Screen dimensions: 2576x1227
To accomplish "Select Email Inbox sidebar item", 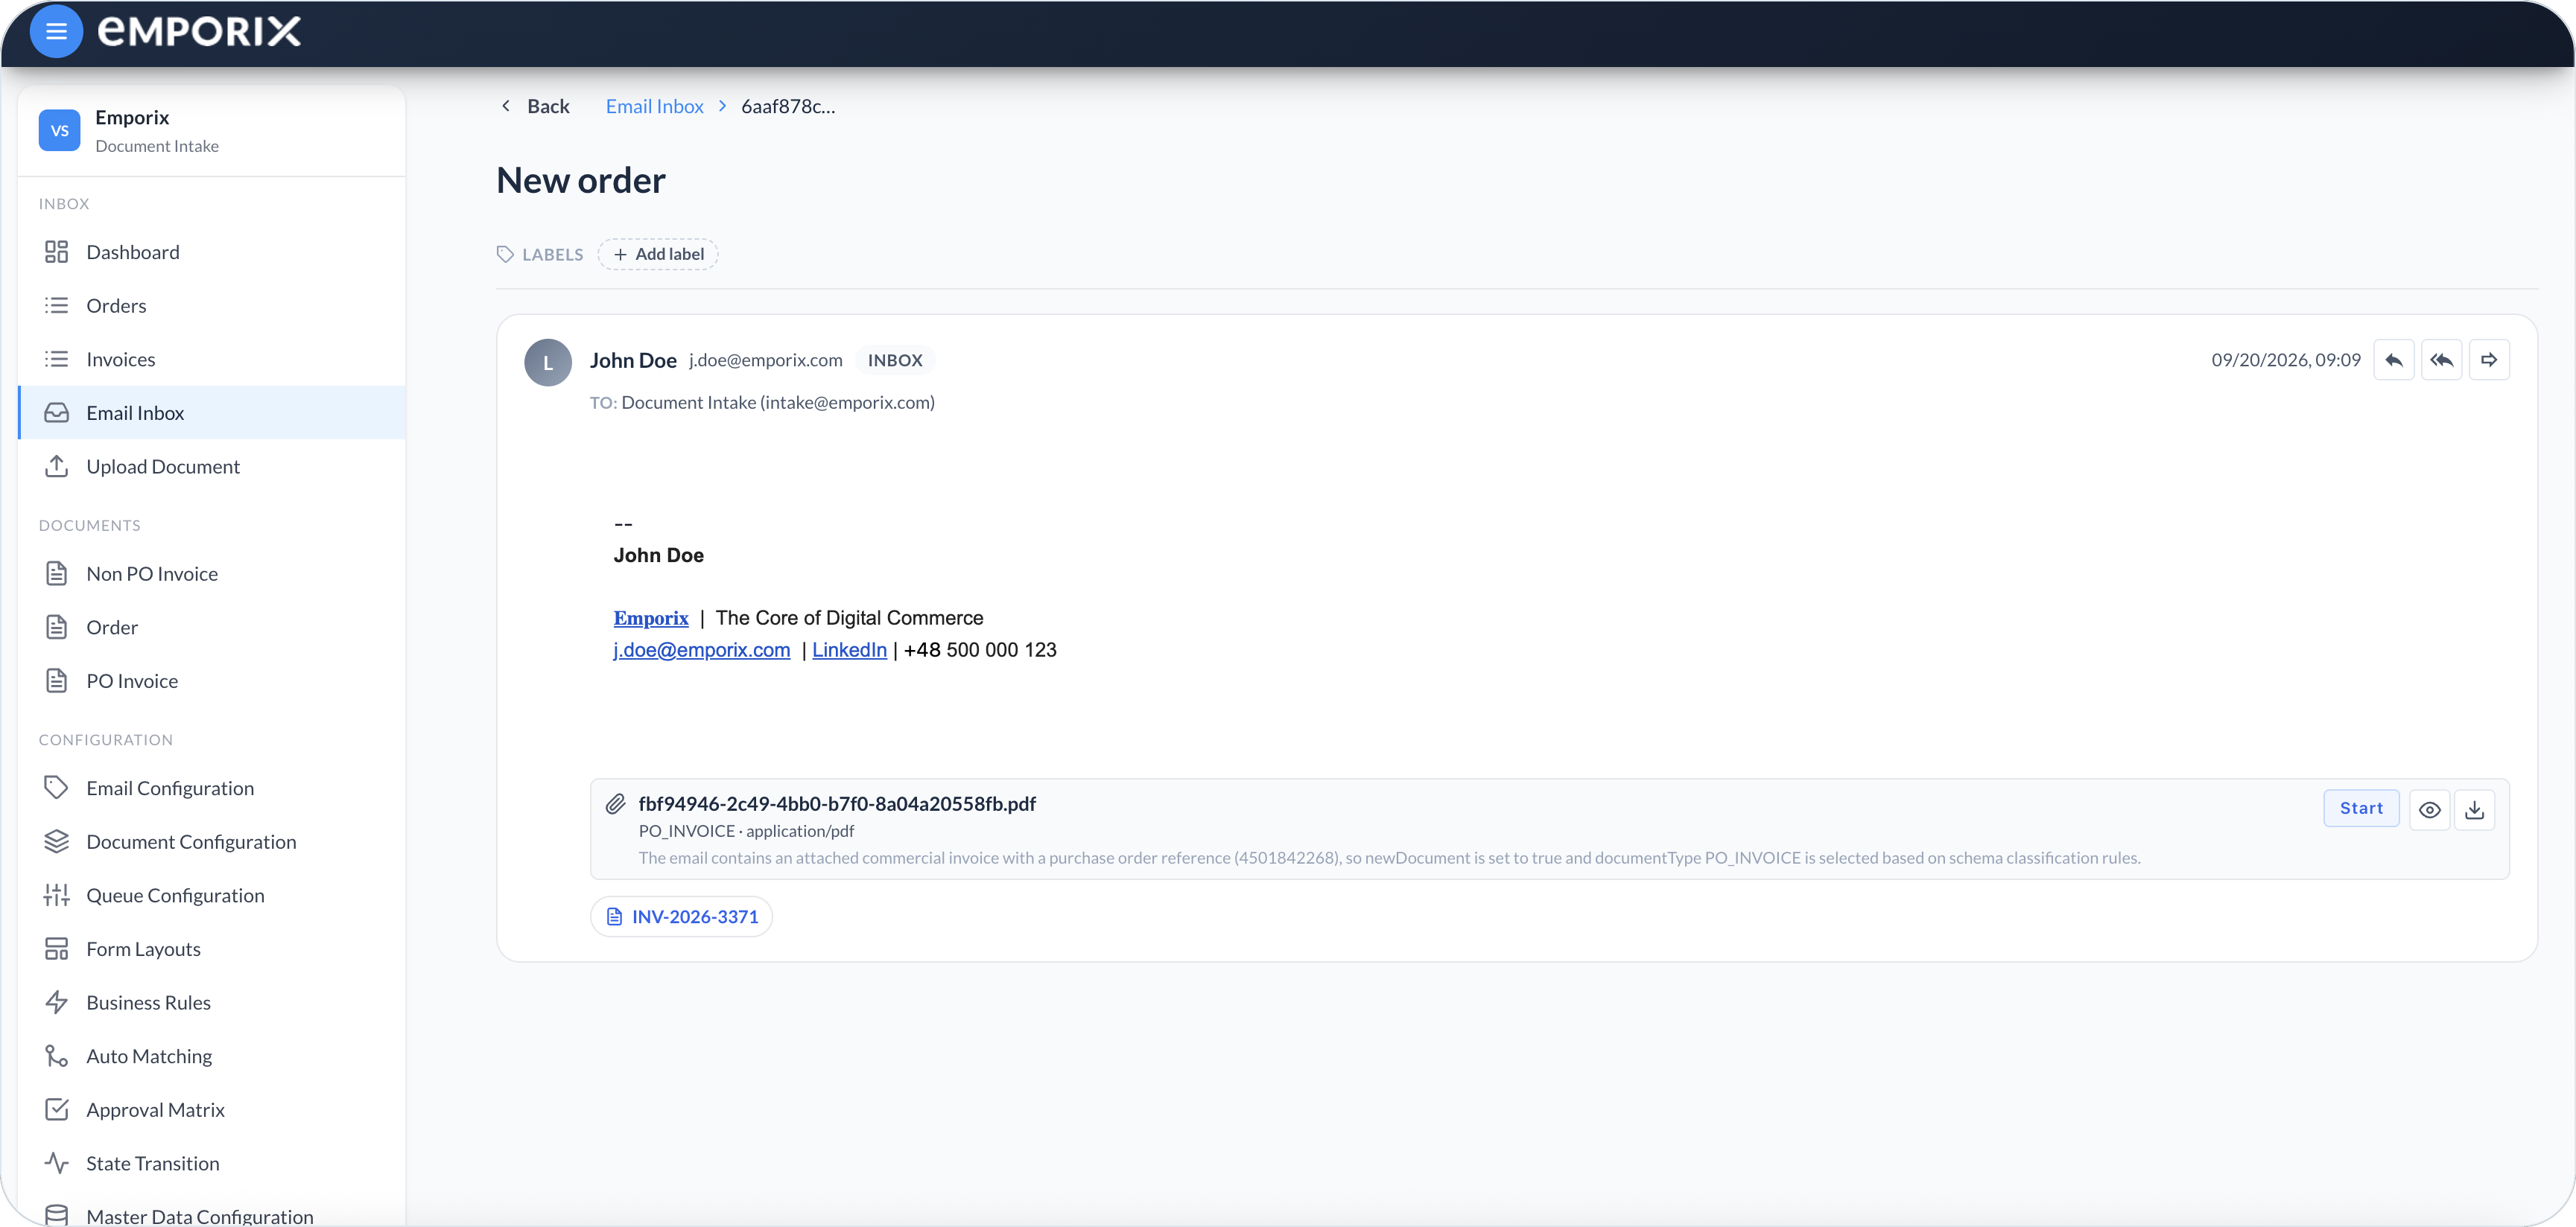I will point(212,412).
